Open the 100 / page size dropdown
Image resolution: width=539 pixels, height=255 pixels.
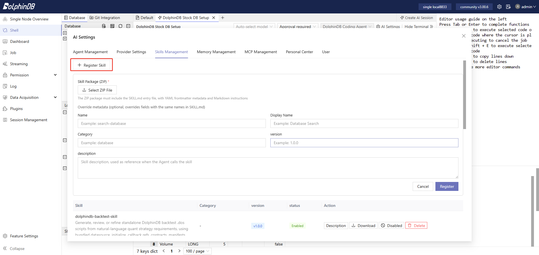pos(197,251)
